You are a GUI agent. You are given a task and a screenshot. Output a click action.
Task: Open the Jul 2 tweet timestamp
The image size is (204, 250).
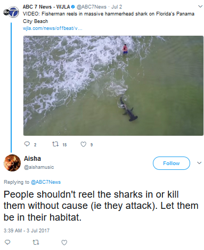point(117,7)
